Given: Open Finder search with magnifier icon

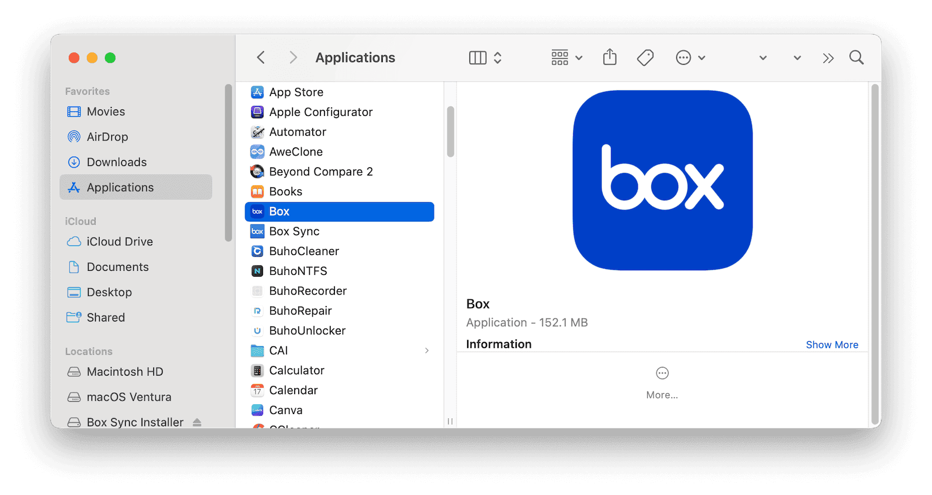Looking at the screenshot, I should coord(856,58).
